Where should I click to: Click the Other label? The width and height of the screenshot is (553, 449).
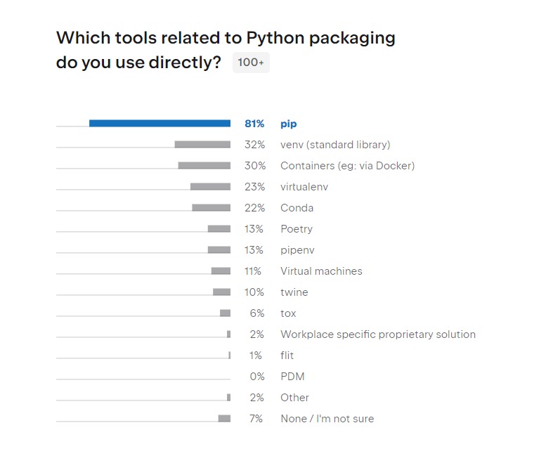coord(294,398)
